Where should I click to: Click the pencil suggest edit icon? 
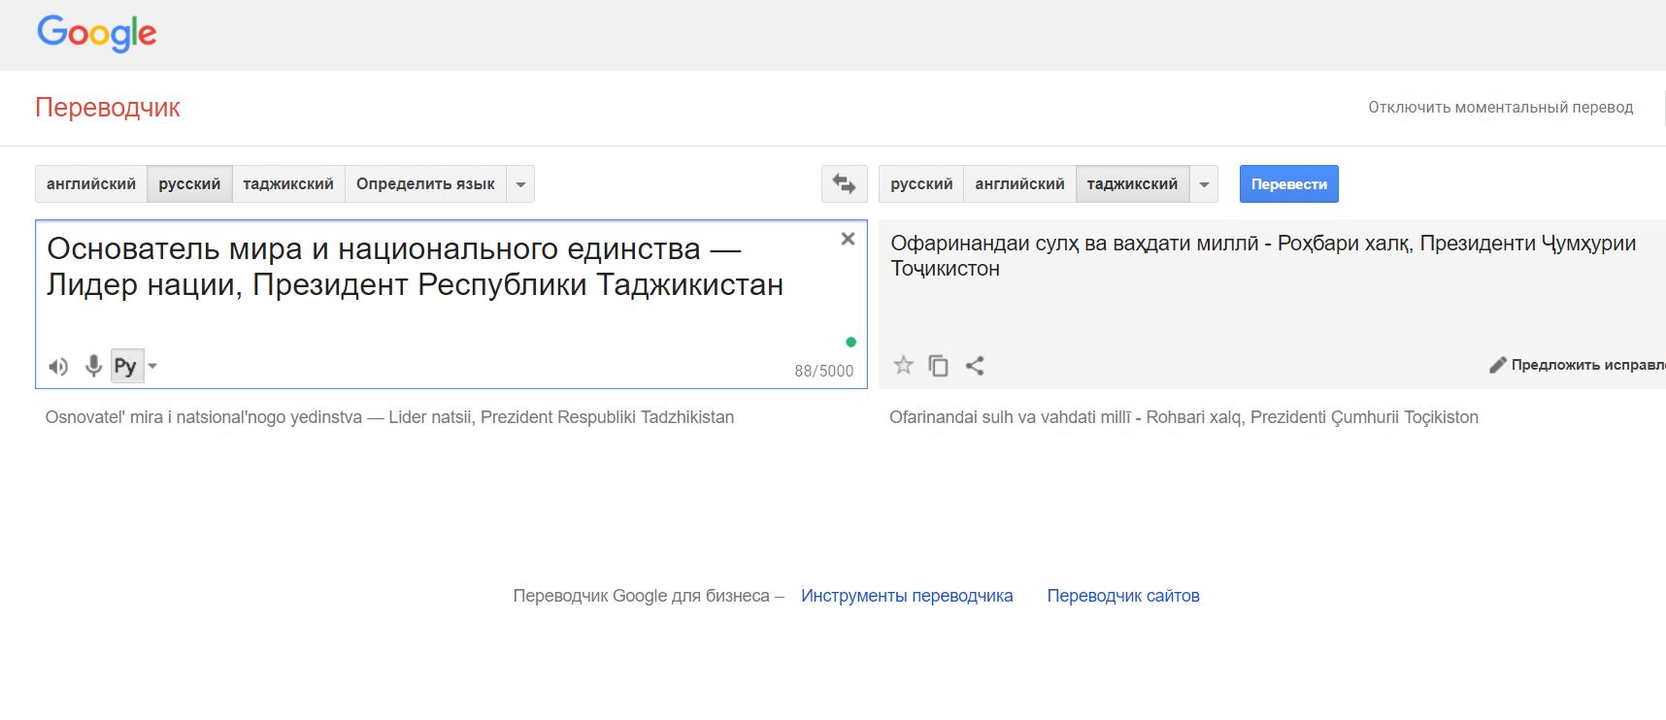tap(1497, 365)
